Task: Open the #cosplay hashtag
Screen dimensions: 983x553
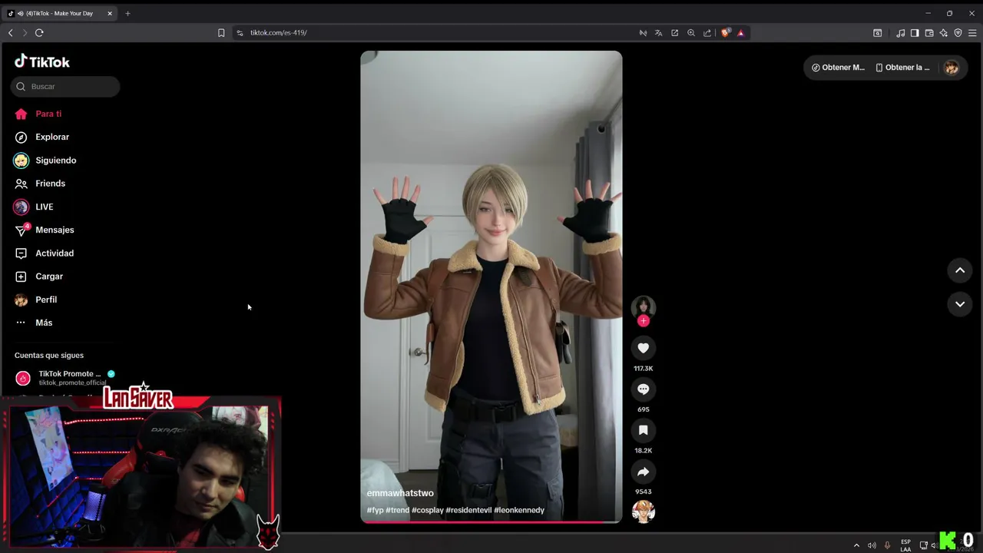Action: point(427,510)
